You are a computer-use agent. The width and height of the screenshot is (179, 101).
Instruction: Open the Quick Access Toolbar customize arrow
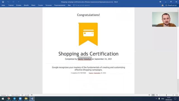[x=19, y=2]
